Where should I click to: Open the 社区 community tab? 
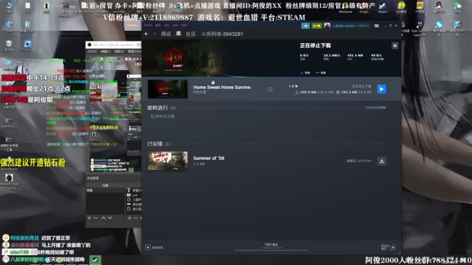191,34
